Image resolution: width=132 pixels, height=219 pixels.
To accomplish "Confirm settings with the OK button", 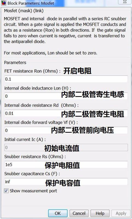I will [x=58, y=213].
